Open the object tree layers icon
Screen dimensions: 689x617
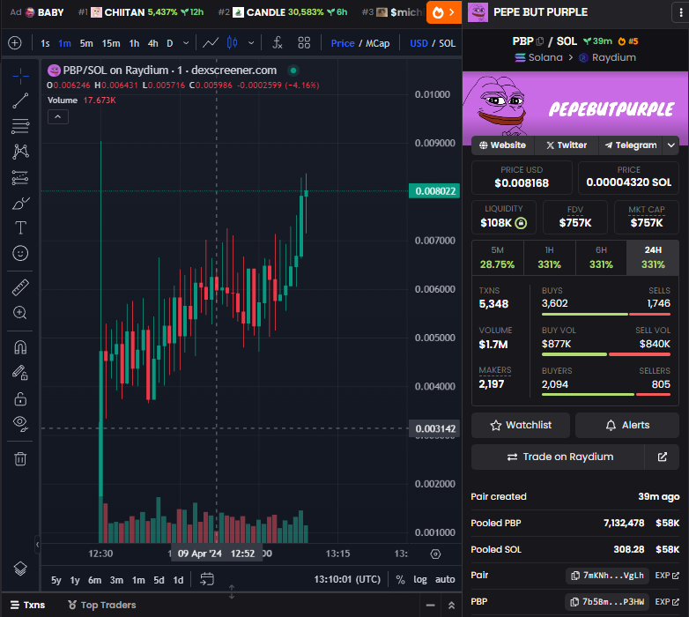click(20, 569)
